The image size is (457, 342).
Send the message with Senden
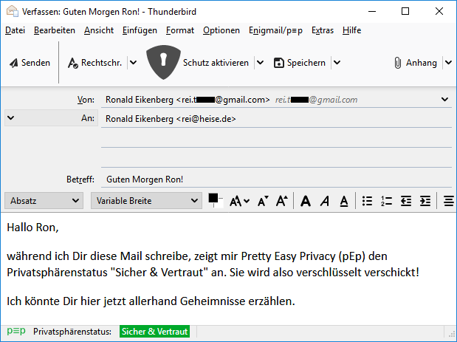(x=30, y=63)
